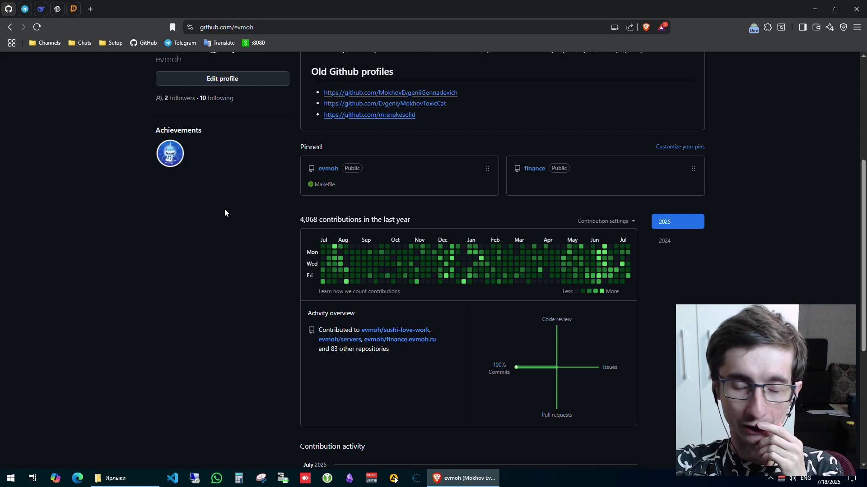Open the Brave Wallet icon

point(816,27)
